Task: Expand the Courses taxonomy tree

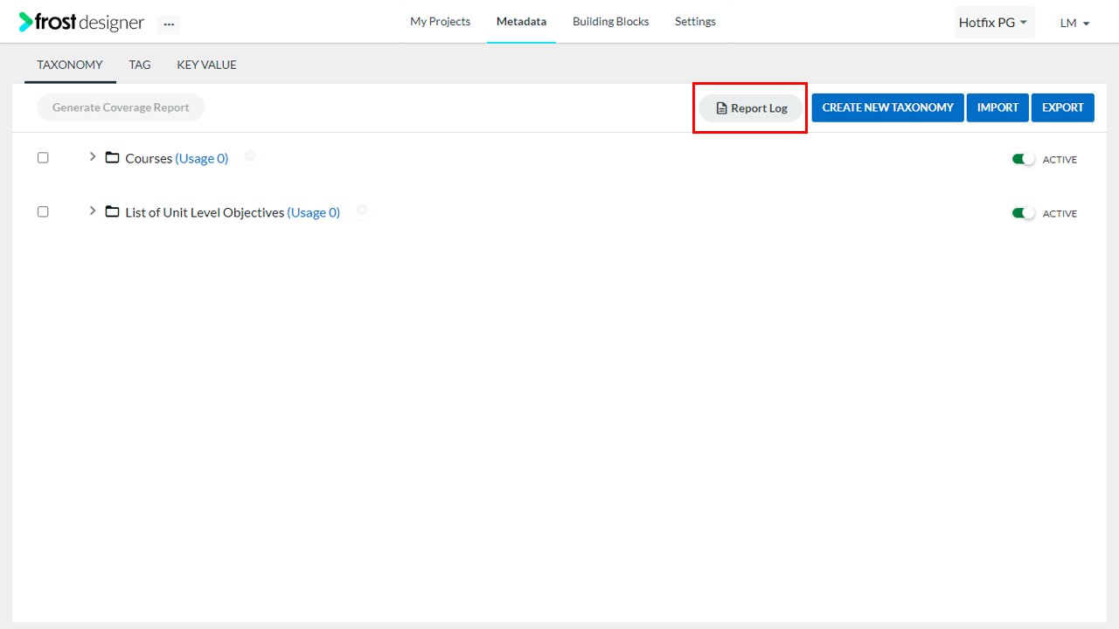Action: [93, 157]
